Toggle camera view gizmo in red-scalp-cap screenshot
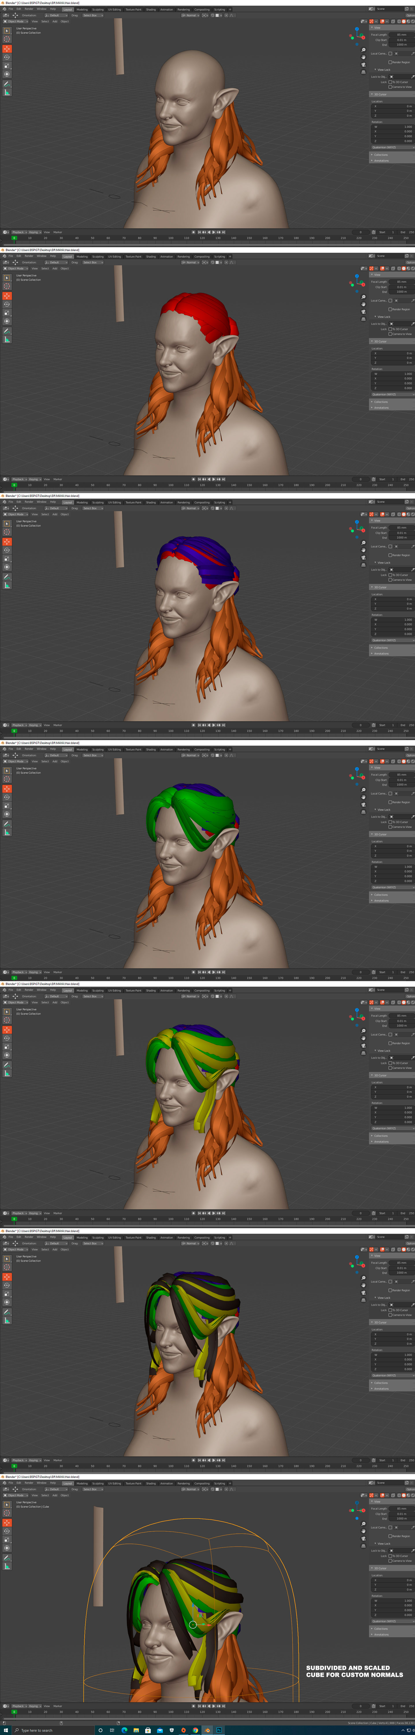This screenshot has width=415, height=1735. click(x=364, y=312)
